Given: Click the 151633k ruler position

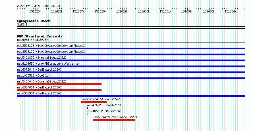Looking at the screenshot, I should pos(209,11).
